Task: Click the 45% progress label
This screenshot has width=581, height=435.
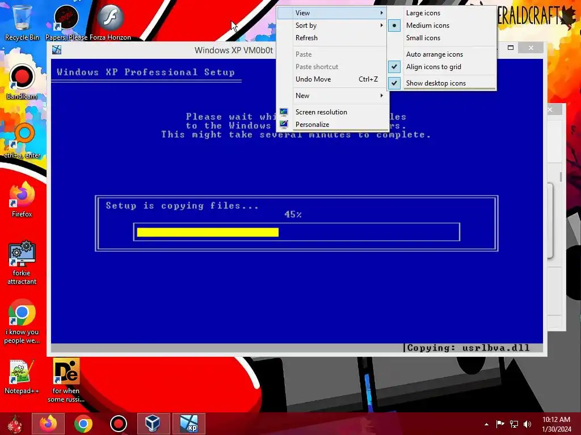Action: [293, 215]
